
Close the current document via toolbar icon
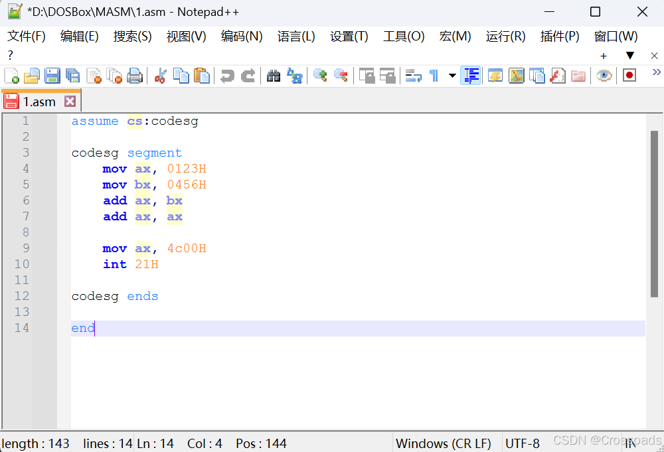(x=94, y=76)
